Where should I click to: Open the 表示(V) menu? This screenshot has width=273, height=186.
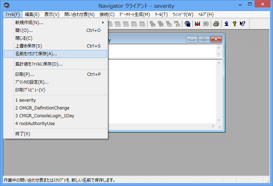click(x=52, y=15)
